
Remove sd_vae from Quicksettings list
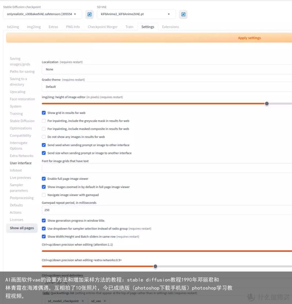point(105,301)
